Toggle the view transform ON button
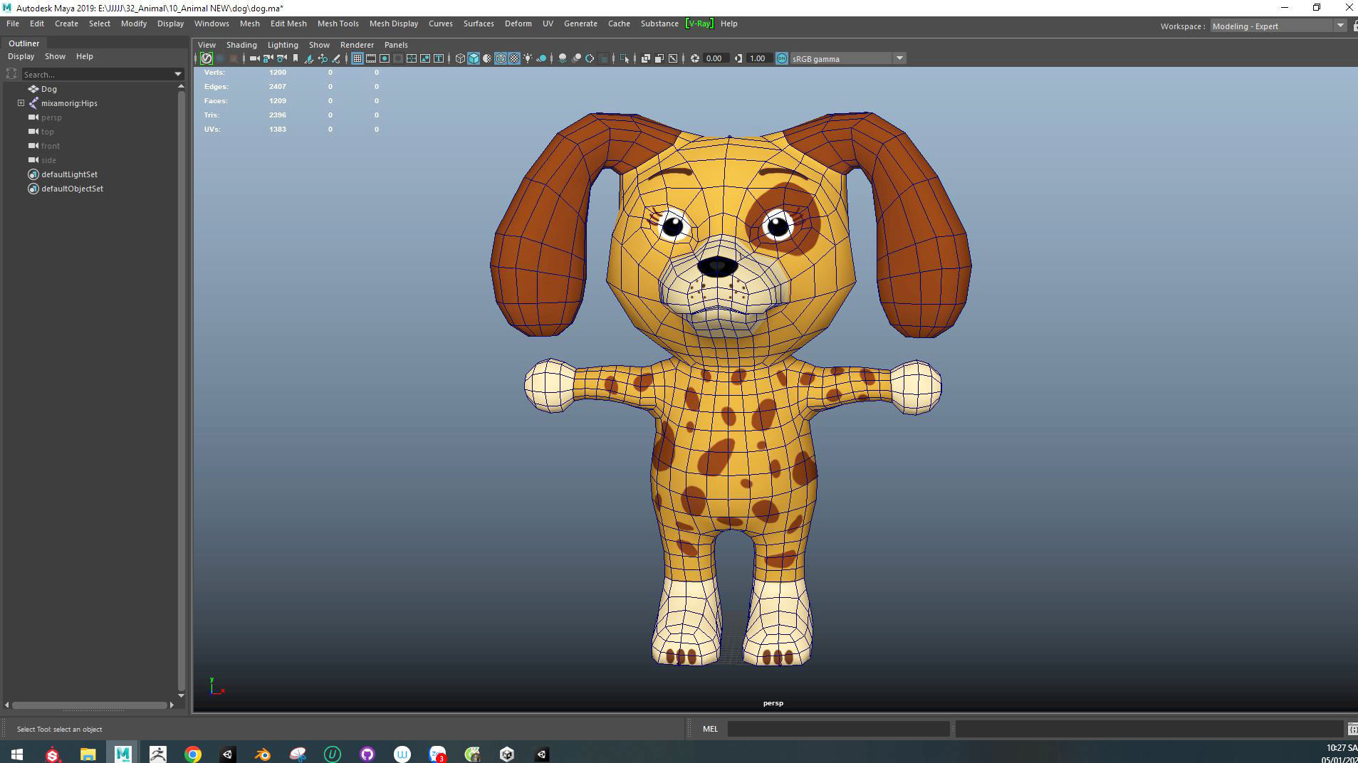Viewport: 1358px width, 763px height. coord(782,58)
